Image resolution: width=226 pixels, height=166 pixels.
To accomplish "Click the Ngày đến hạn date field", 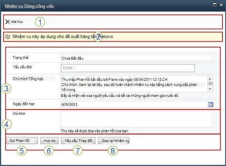I will click(134, 104).
